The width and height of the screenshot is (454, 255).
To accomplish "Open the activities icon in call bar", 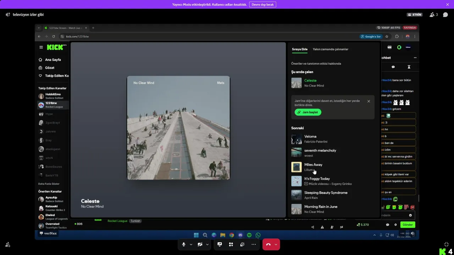I will tap(231, 244).
